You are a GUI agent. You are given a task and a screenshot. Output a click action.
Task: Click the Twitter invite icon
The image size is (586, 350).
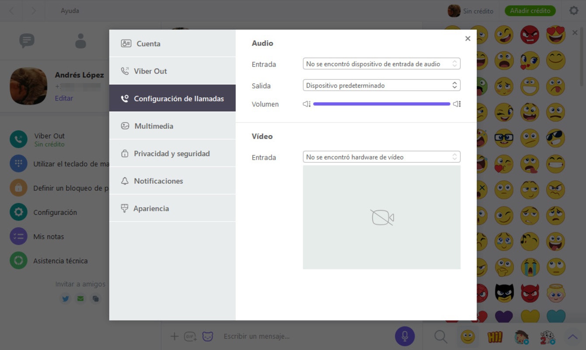[66, 299]
